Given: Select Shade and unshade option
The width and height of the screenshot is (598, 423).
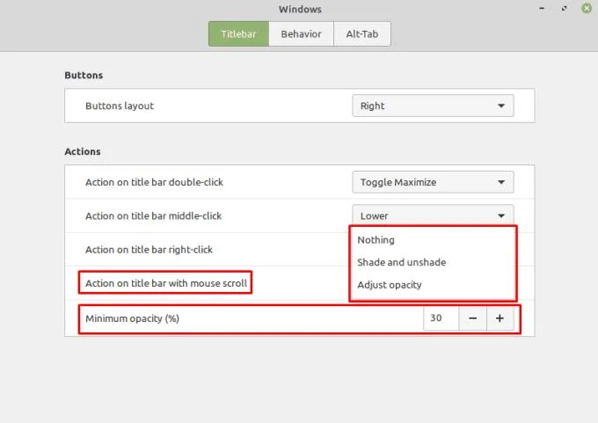Looking at the screenshot, I should point(433,262).
